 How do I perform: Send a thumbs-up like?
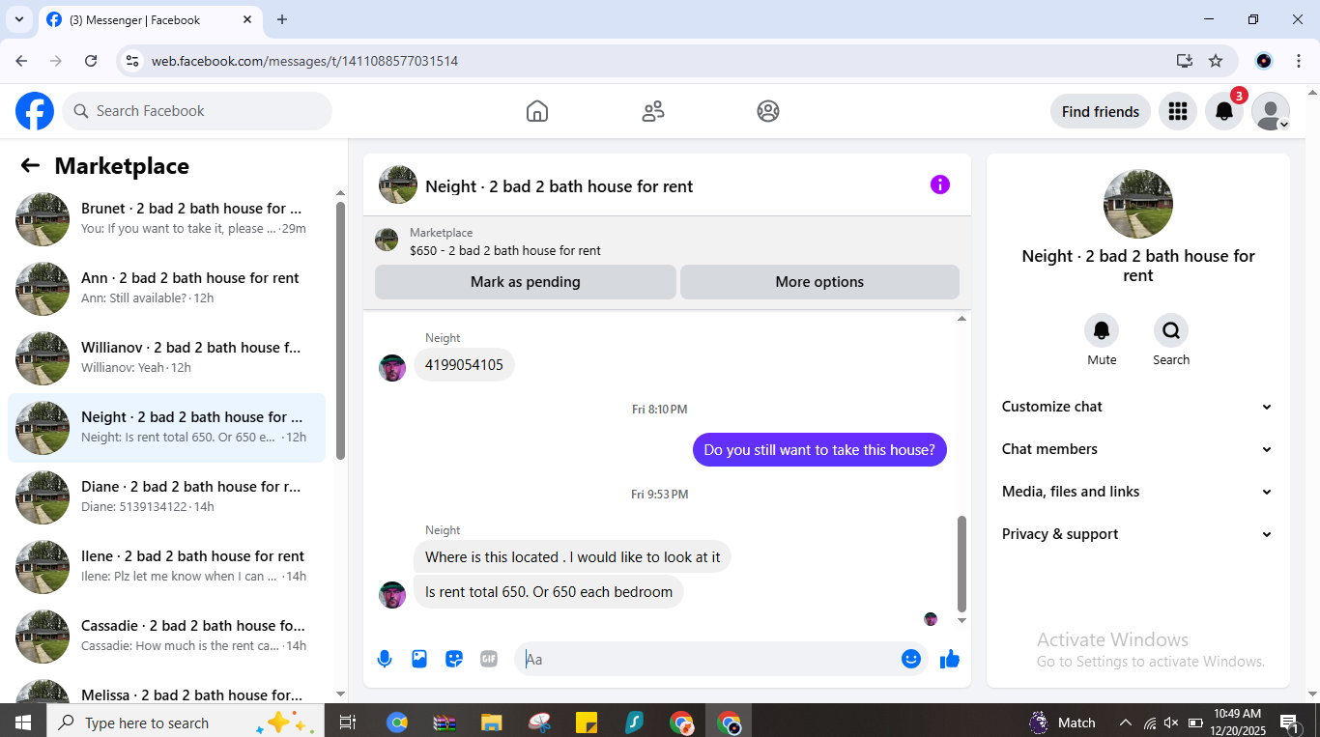point(950,659)
